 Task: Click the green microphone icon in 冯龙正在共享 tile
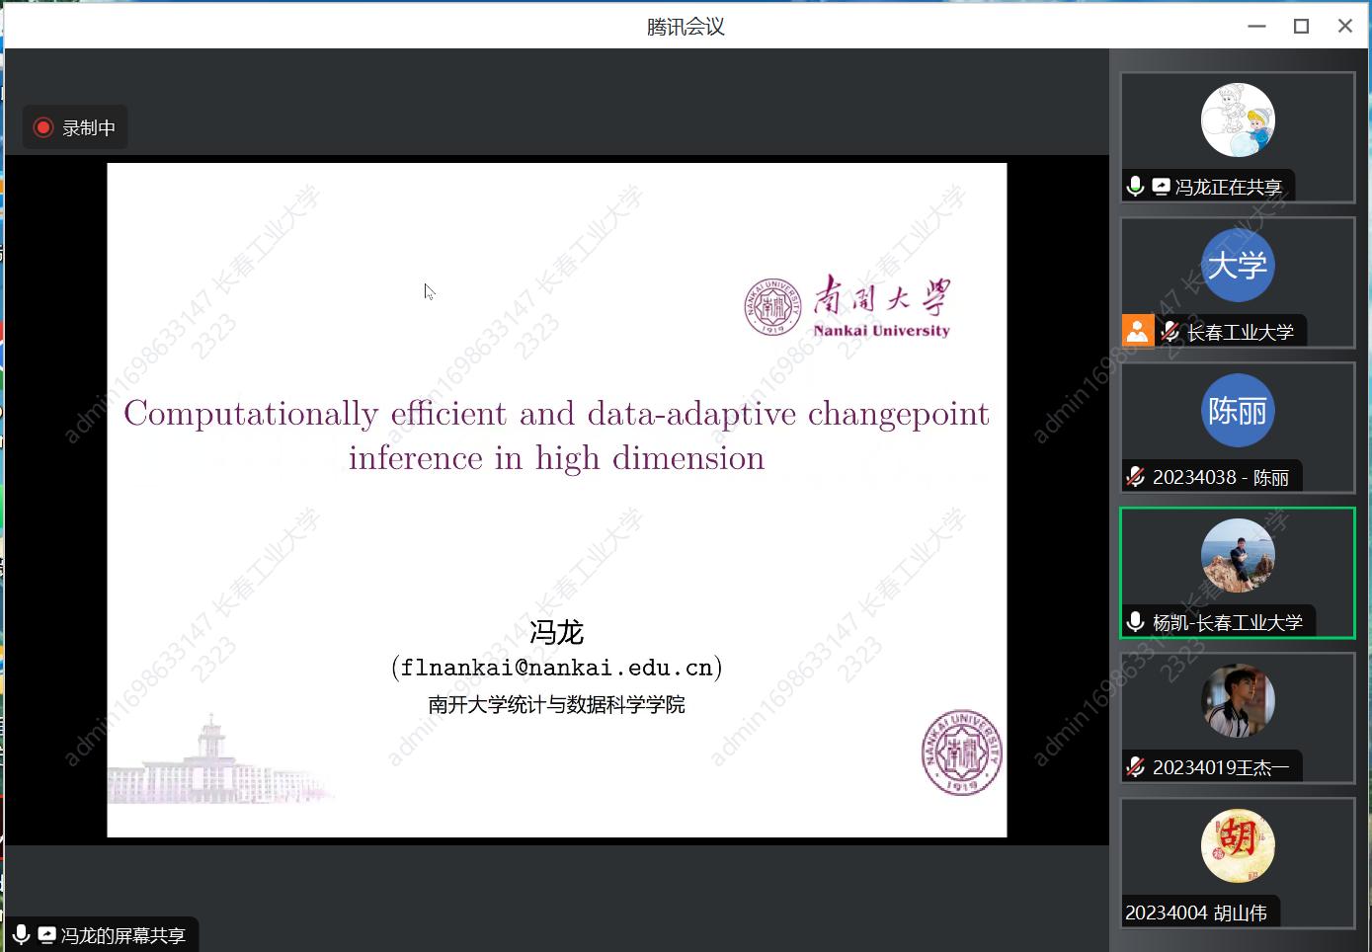click(1136, 187)
